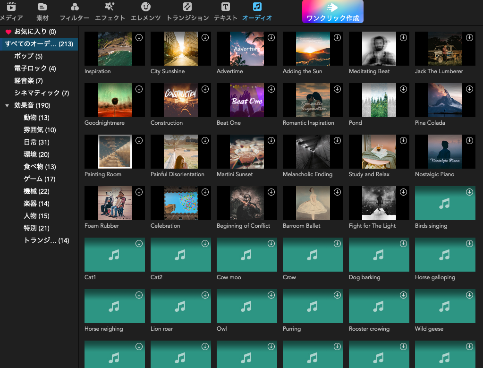Open the 素材 stock tab icon

[x=42, y=7]
